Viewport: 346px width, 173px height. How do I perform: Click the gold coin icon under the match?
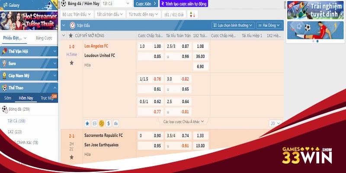tap(102, 123)
